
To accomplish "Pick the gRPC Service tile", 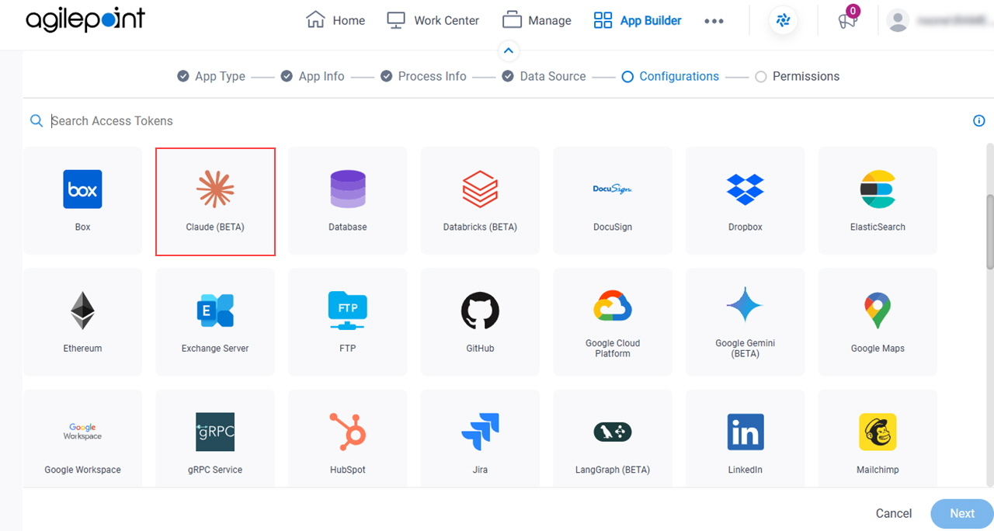I will pos(215,439).
